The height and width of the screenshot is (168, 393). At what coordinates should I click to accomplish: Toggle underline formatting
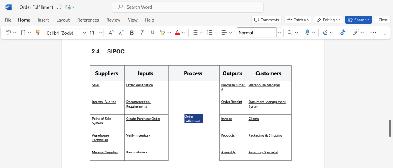152,33
